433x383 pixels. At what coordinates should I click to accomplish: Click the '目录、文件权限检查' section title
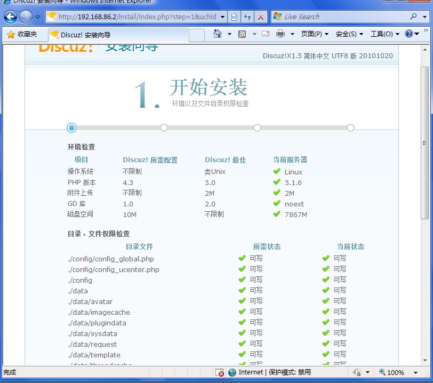click(x=99, y=234)
